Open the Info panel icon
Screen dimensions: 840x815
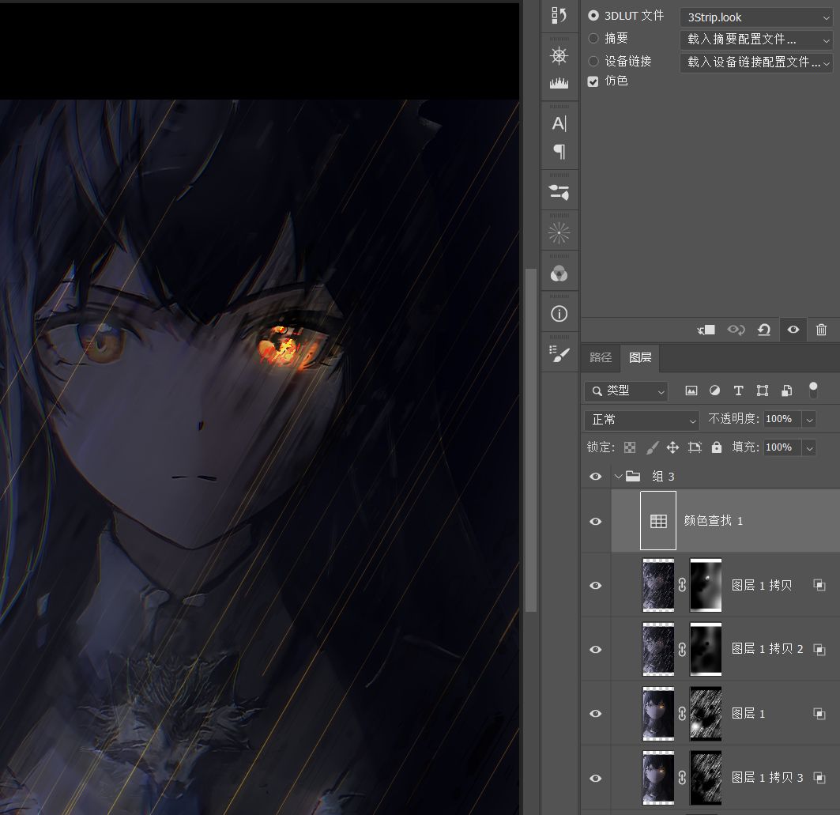click(559, 314)
